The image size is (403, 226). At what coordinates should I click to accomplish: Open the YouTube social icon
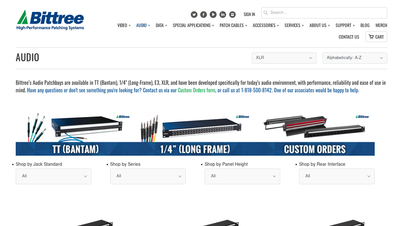[213, 15]
